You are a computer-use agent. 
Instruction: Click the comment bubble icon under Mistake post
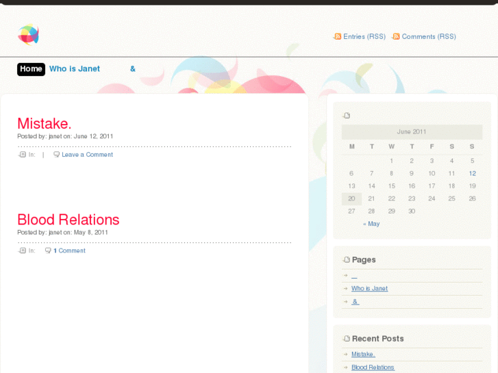(x=57, y=155)
